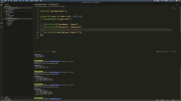Viewport: 181px width, 101px height.
Task: Switch to the Output panel tab
Action: click(41, 52)
